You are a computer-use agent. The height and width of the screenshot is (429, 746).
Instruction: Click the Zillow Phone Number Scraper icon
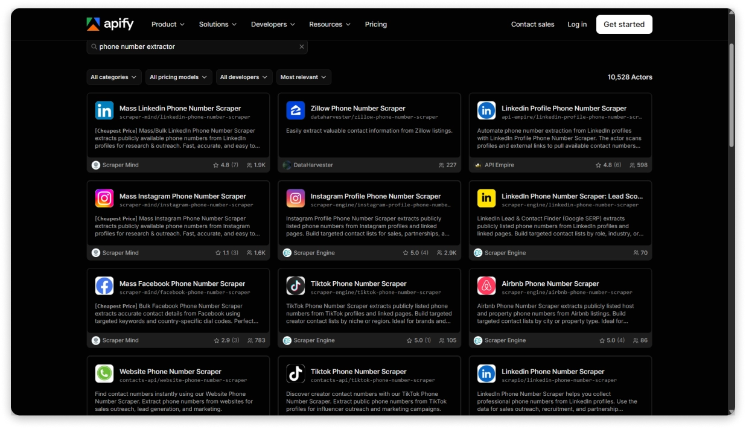coord(296,110)
